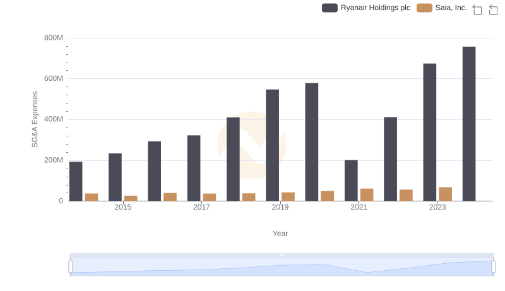Viewport: 505px width, 291px height.
Task: Click the zoom select tool icon
Action: [477, 9]
